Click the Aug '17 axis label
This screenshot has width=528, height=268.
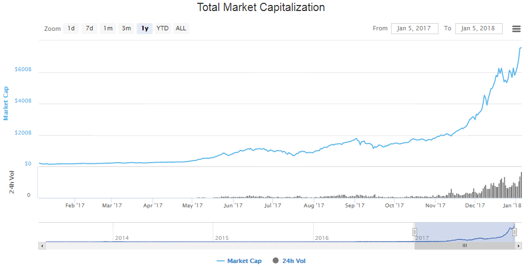point(314,206)
